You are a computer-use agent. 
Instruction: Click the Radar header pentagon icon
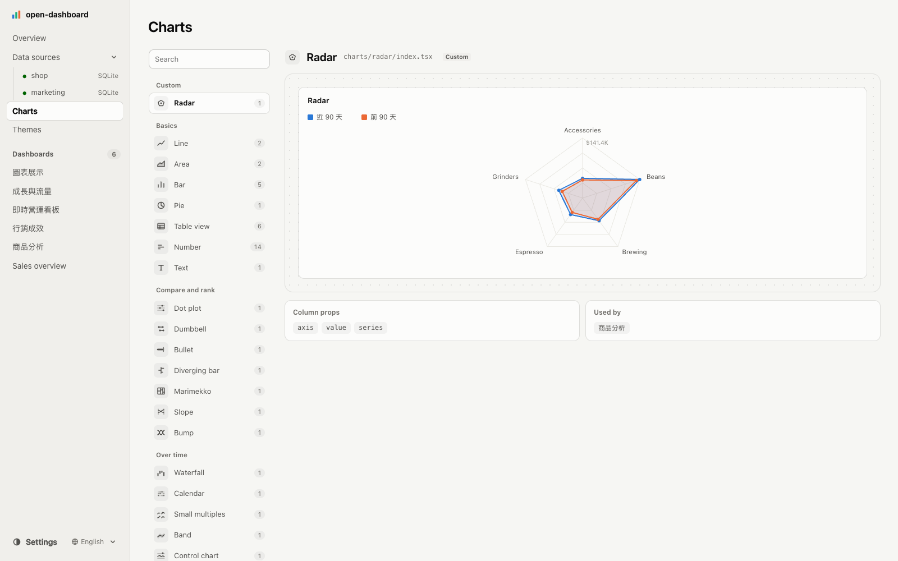point(292,57)
